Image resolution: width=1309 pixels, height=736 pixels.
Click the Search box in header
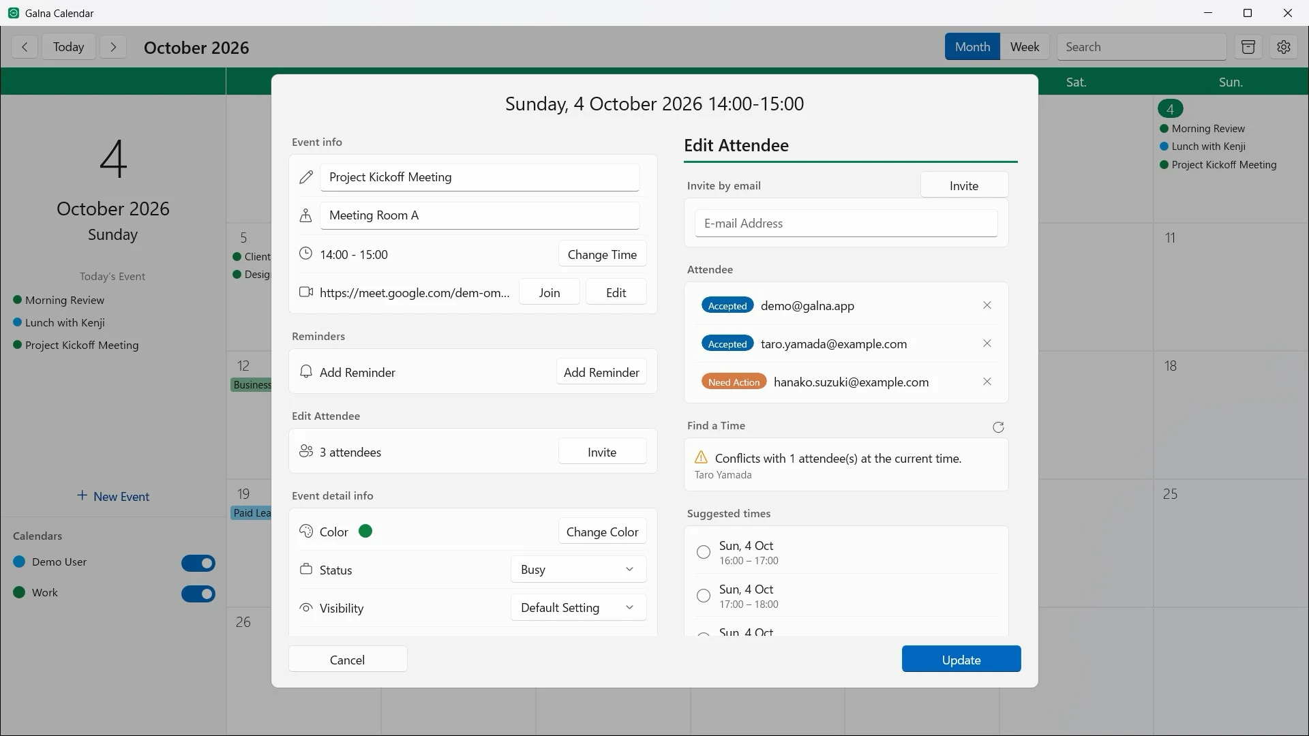pyautogui.click(x=1142, y=47)
